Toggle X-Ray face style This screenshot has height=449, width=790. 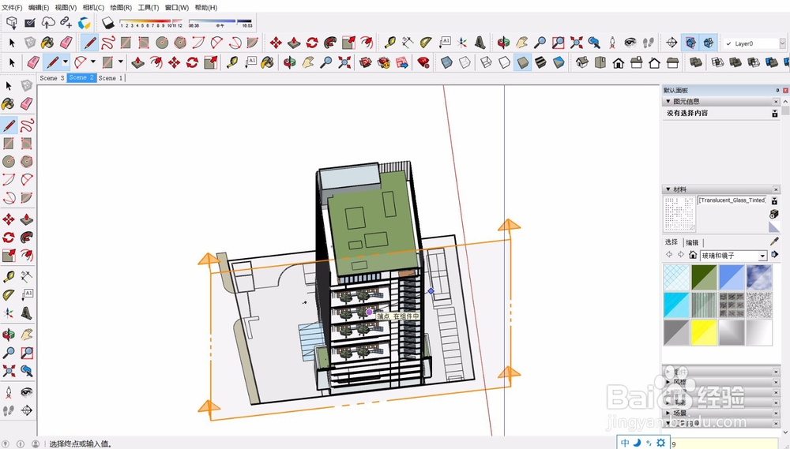click(x=446, y=62)
